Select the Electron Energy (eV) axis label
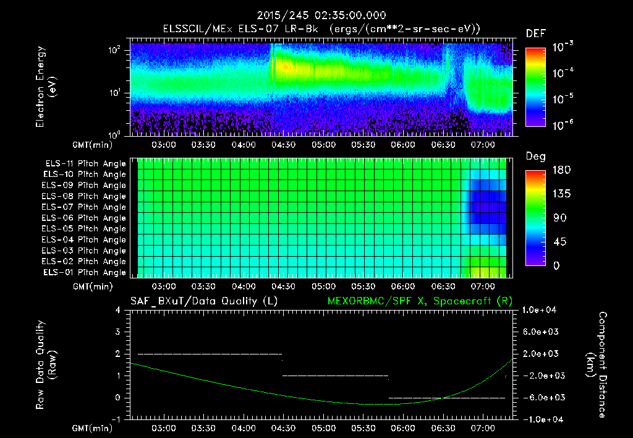 pyautogui.click(x=46, y=87)
